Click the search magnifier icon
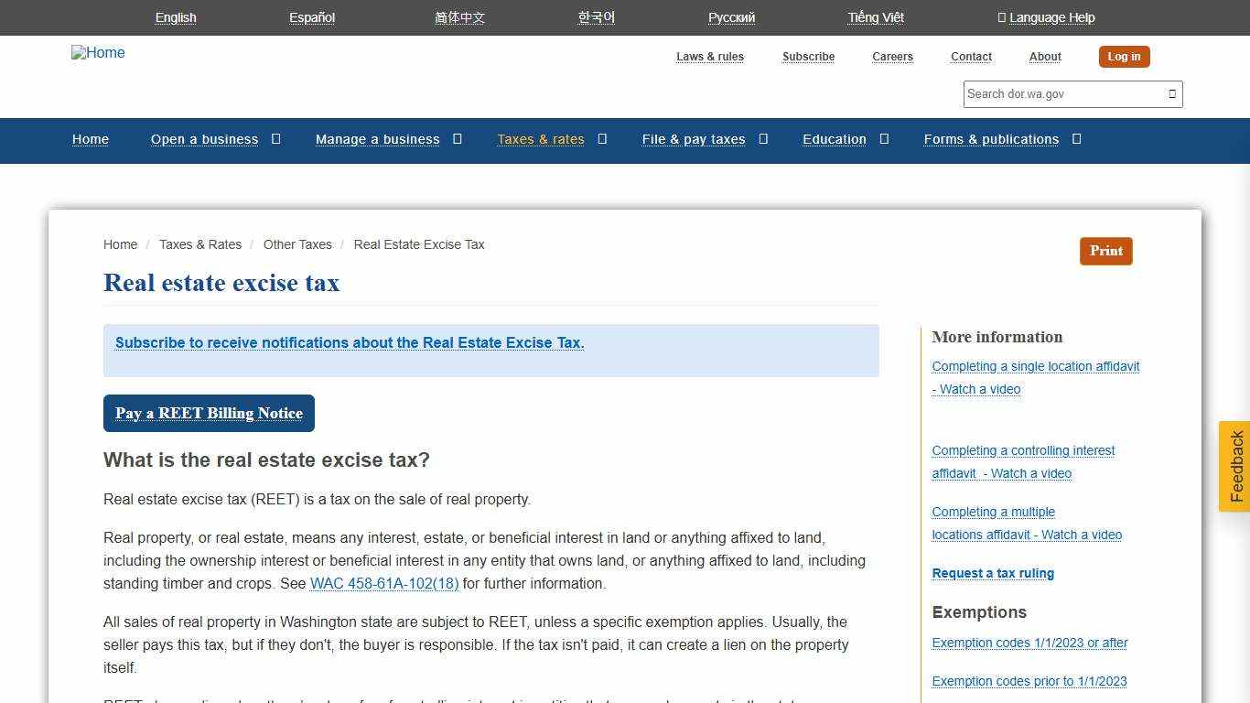1250x703 pixels. tap(1172, 93)
